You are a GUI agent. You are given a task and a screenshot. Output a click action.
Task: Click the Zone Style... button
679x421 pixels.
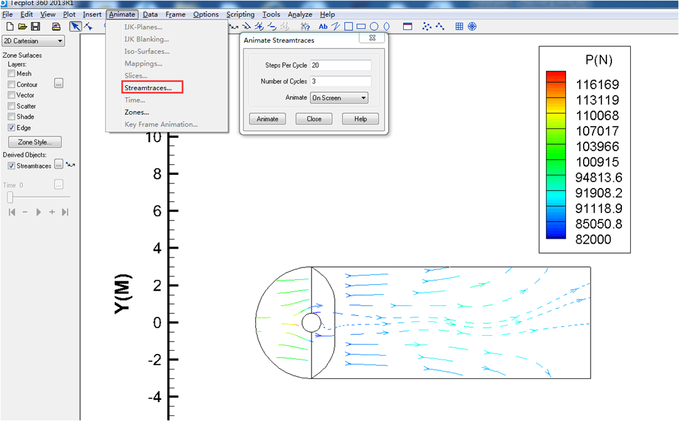[34, 142]
